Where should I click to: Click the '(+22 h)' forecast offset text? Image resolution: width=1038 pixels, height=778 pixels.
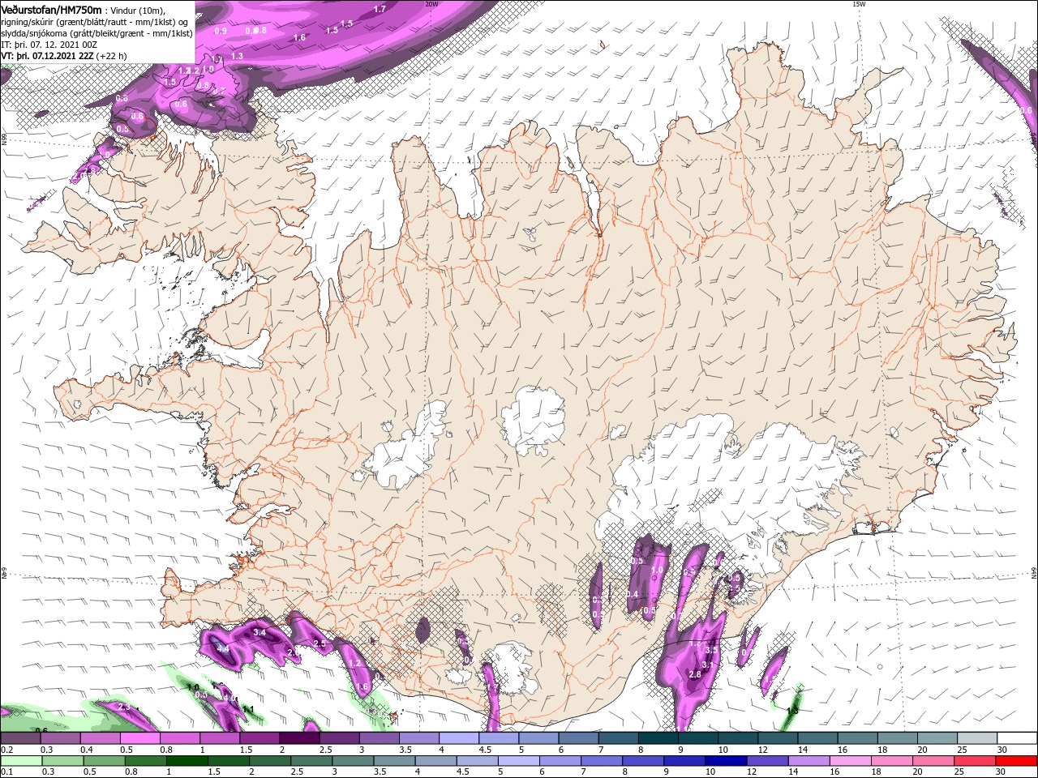click(x=112, y=56)
